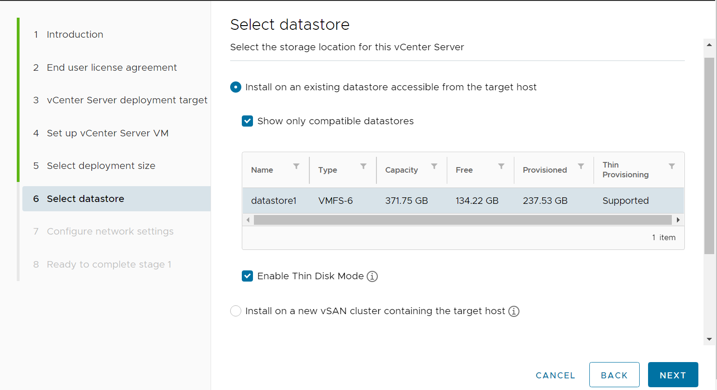
Task: Go to step 1 Introduction
Action: pyautogui.click(x=68, y=34)
